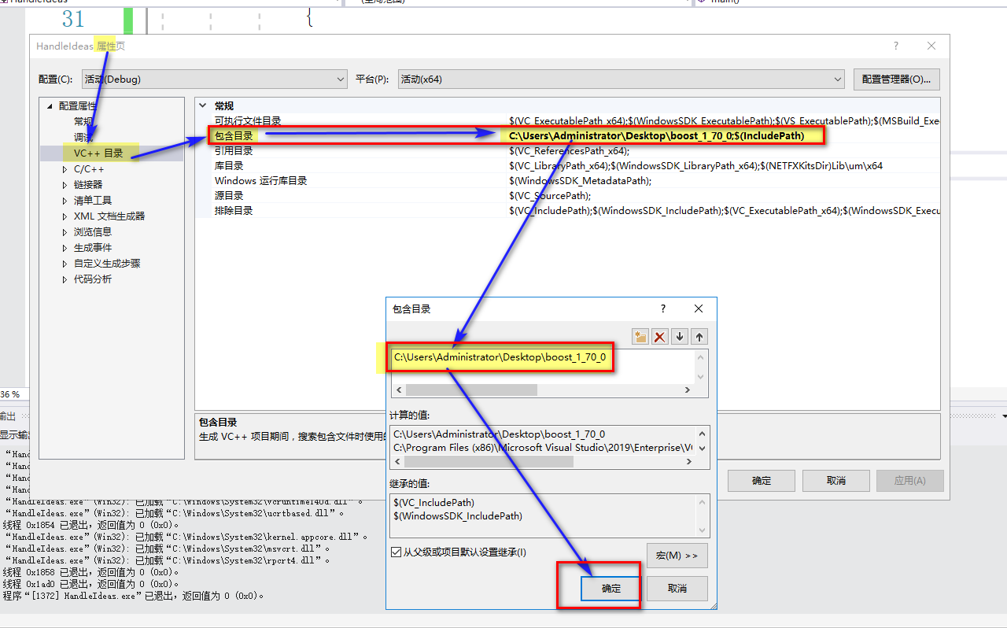
Task: Expand the XML 文档生成器 tree node
Action: tap(65, 216)
